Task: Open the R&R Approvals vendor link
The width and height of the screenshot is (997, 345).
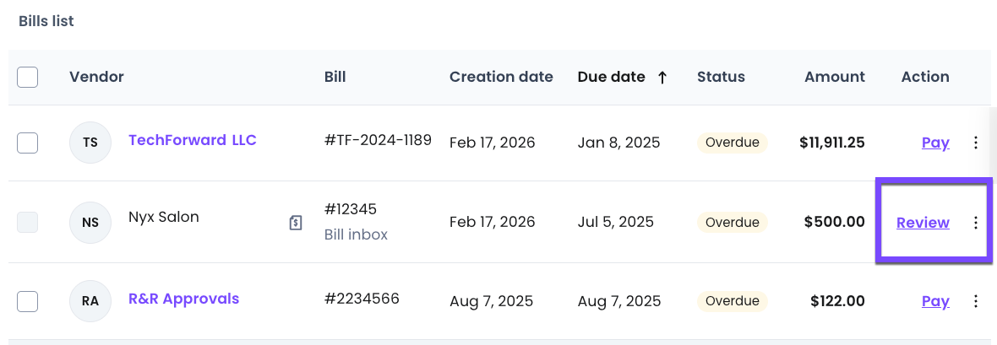Action: tap(183, 299)
